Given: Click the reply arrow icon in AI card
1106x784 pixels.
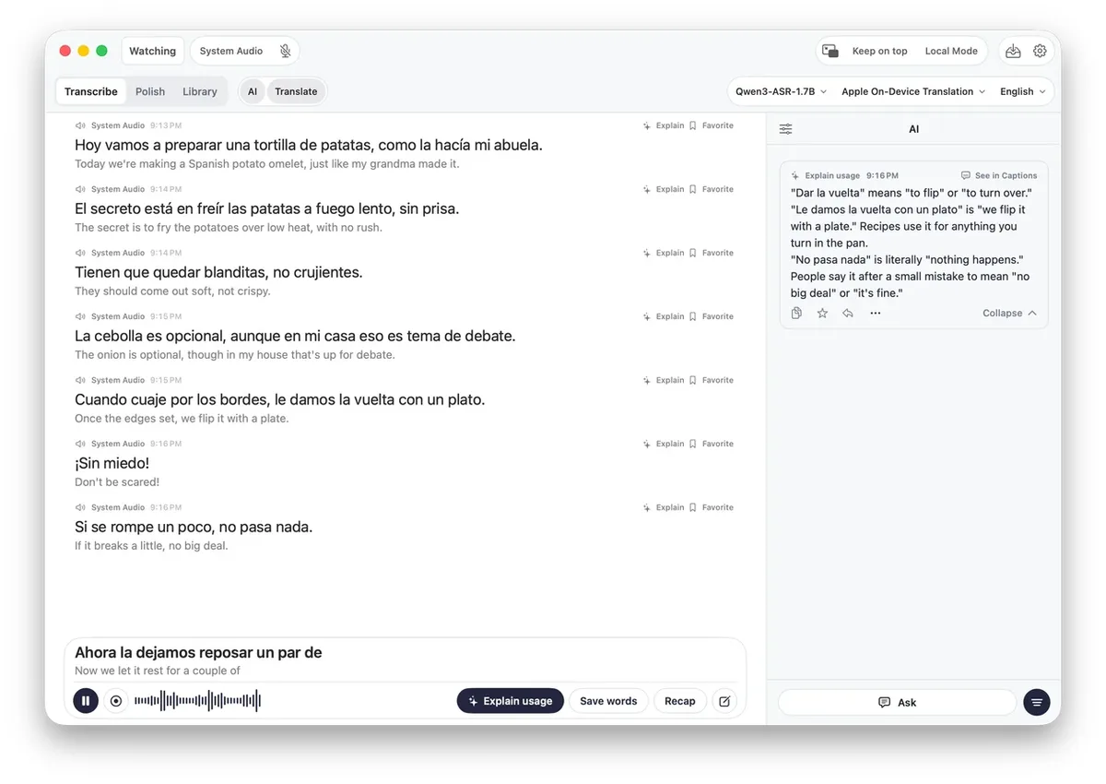Looking at the screenshot, I should click(x=848, y=314).
